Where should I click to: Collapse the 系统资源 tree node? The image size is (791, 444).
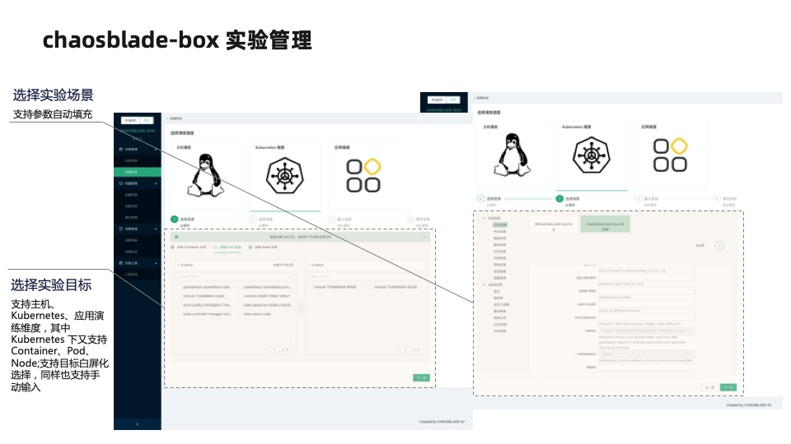pyautogui.click(x=484, y=219)
